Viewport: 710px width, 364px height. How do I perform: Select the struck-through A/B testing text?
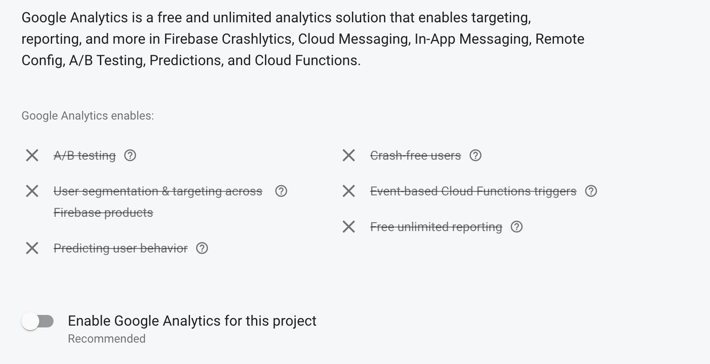tap(85, 155)
